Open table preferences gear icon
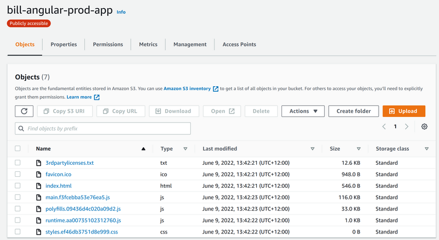The height and width of the screenshot is (240, 439). click(424, 127)
